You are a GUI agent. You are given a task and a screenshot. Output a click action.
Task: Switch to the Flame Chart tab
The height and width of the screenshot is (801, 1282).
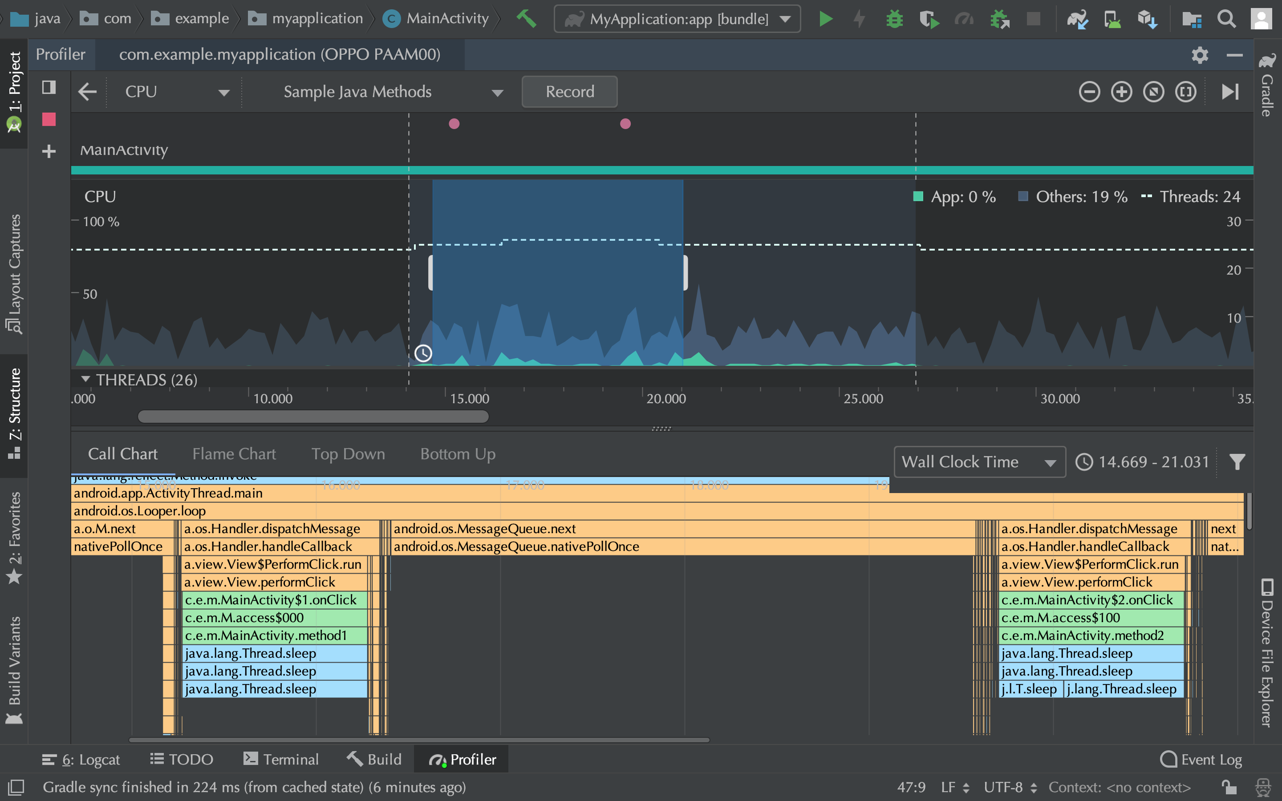click(x=235, y=453)
